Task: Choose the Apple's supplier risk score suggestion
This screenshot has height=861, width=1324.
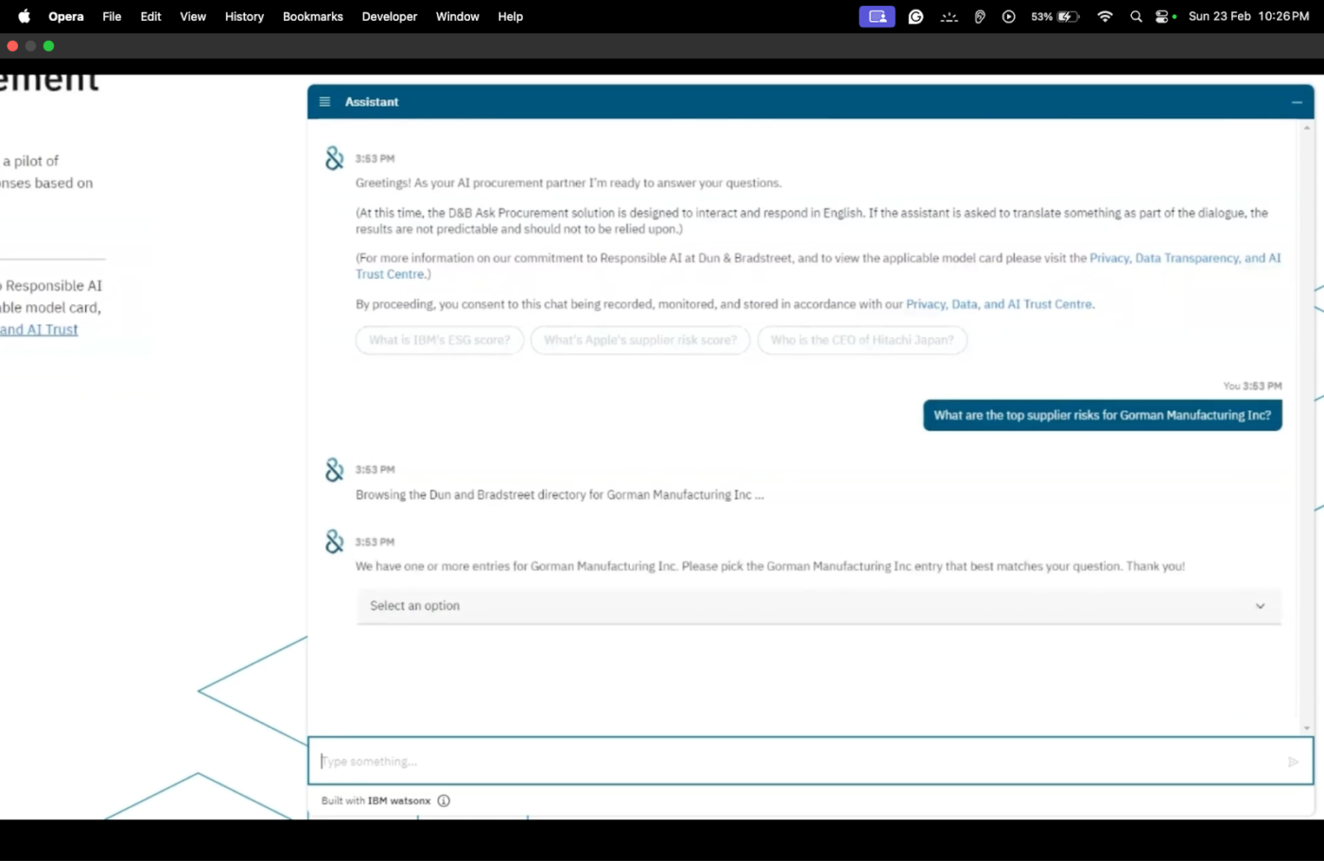Action: point(640,340)
